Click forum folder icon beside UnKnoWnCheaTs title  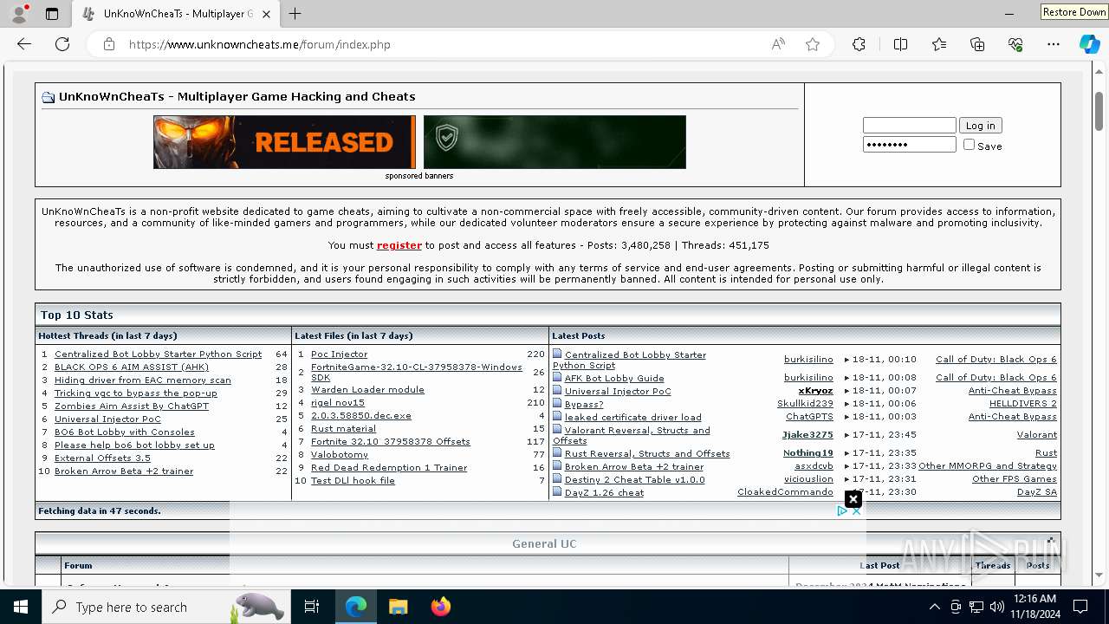tap(49, 97)
